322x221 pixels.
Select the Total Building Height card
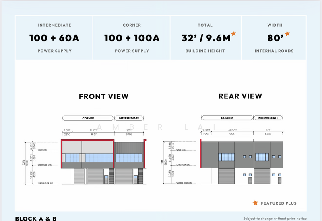206,38
